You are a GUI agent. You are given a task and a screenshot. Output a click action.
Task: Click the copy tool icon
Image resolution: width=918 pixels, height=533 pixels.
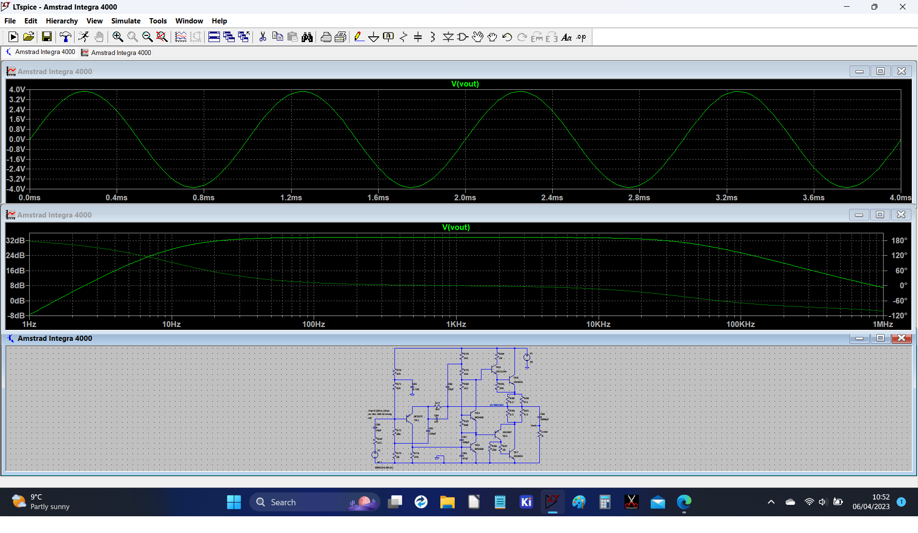point(277,37)
